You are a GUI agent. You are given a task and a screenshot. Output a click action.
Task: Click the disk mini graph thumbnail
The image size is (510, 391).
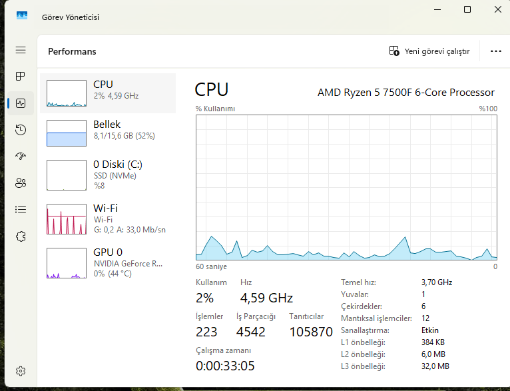pyautogui.click(x=67, y=175)
